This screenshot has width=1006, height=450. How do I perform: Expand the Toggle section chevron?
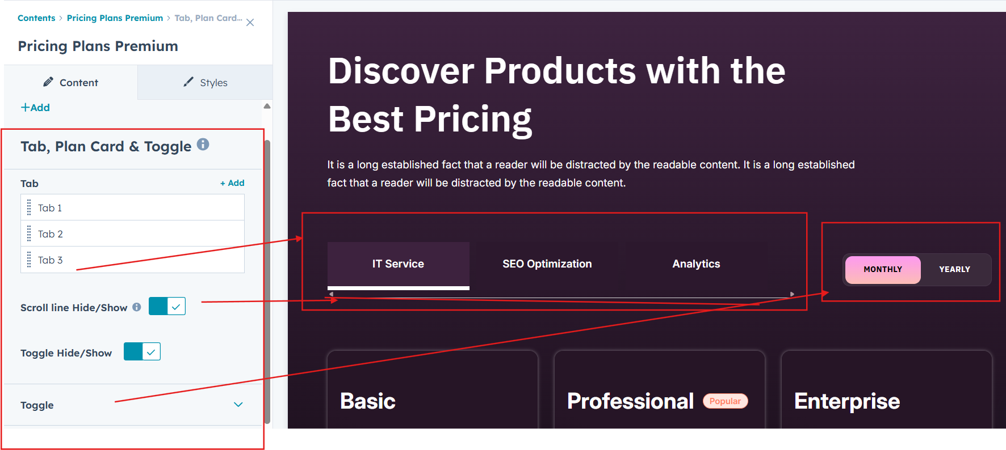coord(238,405)
